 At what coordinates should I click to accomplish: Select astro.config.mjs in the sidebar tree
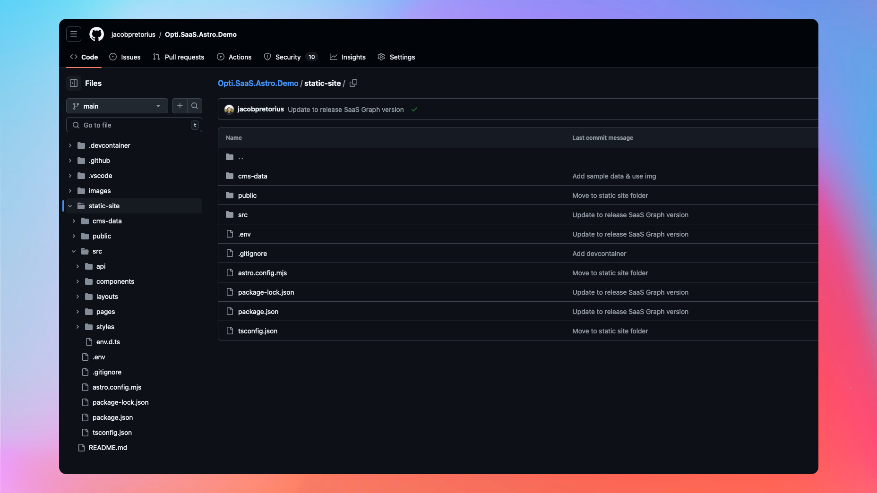click(117, 387)
